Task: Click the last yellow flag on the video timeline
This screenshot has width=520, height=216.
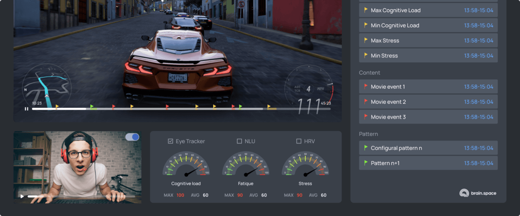Action: tap(269, 106)
